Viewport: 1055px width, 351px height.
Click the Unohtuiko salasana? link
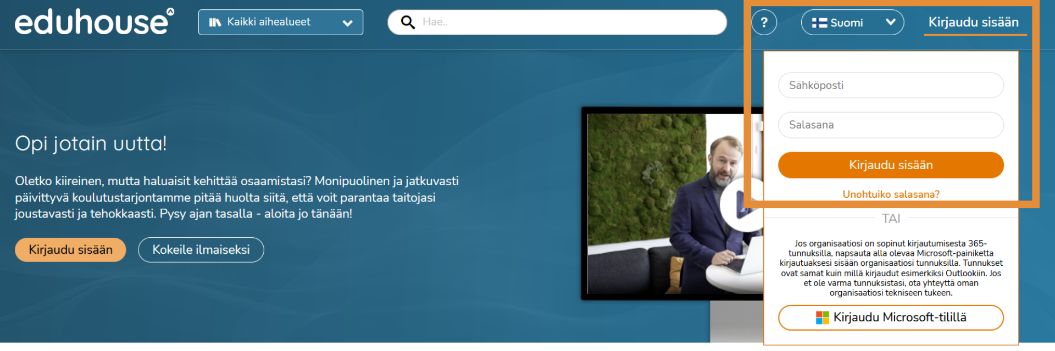(x=891, y=194)
